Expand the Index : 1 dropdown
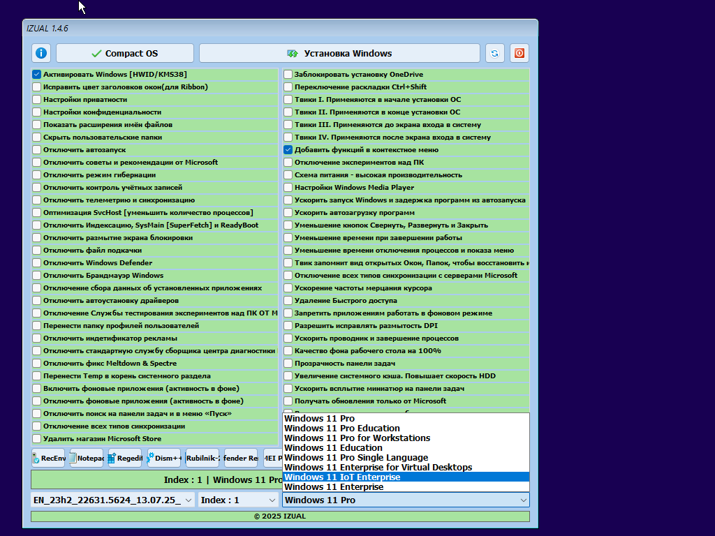The image size is (715, 536). (238, 500)
